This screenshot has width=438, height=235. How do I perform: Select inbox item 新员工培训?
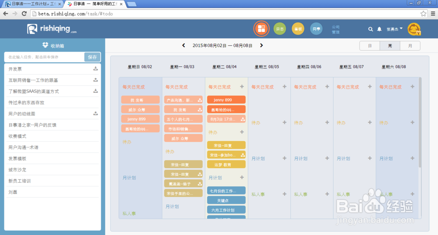pos(53,181)
